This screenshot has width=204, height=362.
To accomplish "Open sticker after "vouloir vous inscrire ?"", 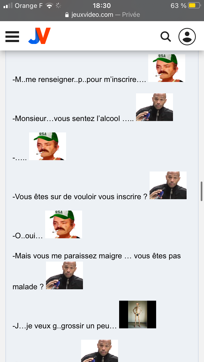I will point(168,185).
